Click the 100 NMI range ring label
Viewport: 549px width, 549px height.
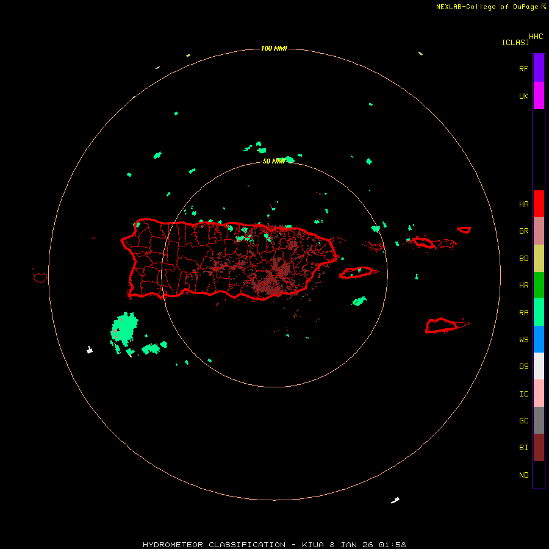(x=274, y=48)
